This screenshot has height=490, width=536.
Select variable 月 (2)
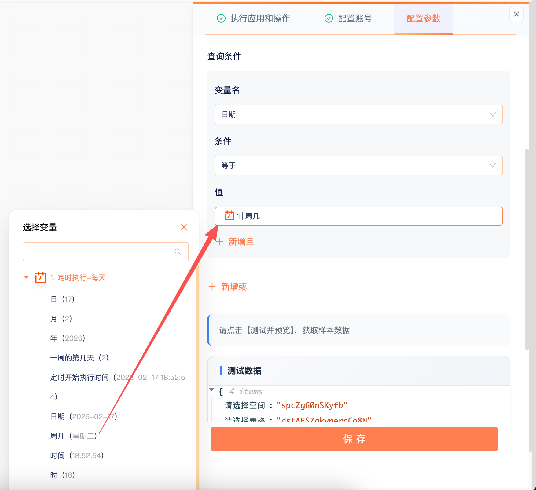click(61, 319)
